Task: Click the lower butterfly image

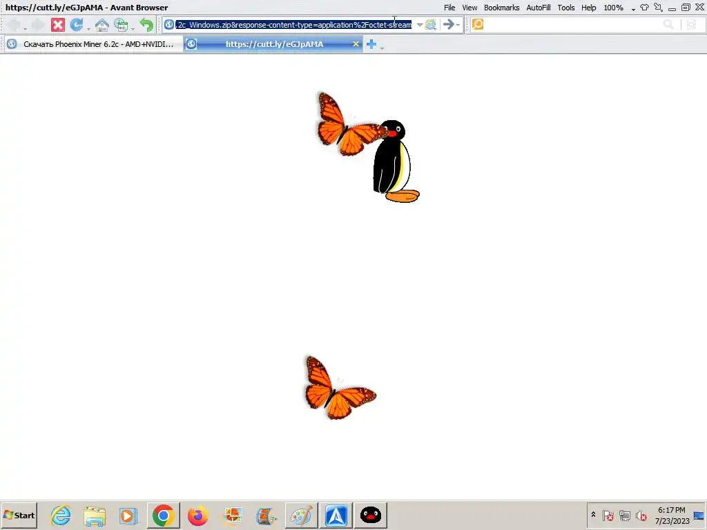Action: pyautogui.click(x=340, y=388)
